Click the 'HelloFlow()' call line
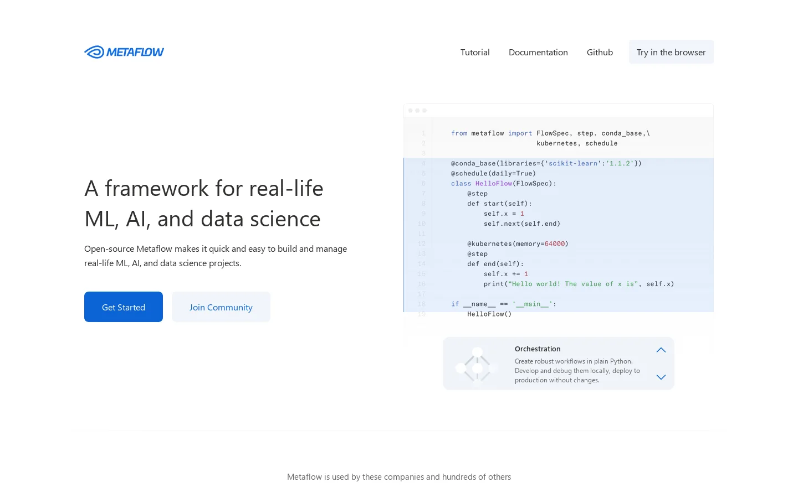Viewport: 798px width, 498px height. [x=489, y=314]
